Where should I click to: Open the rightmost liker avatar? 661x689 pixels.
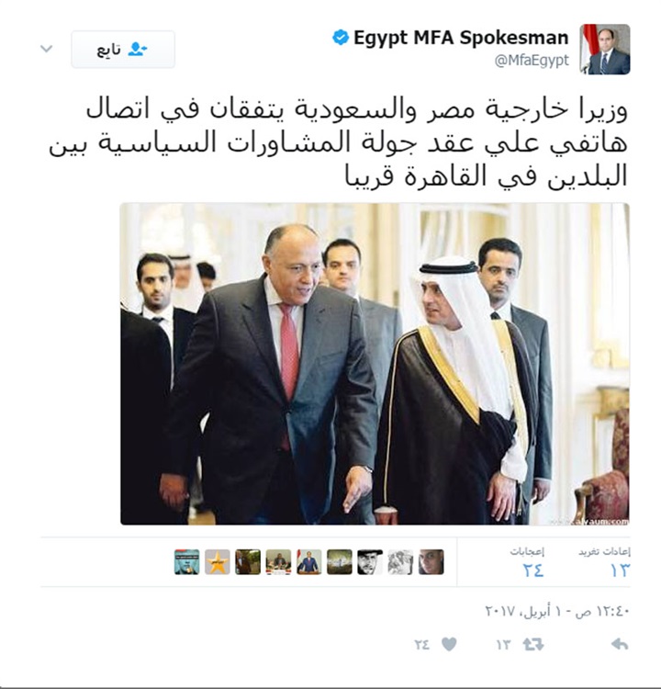431,561
